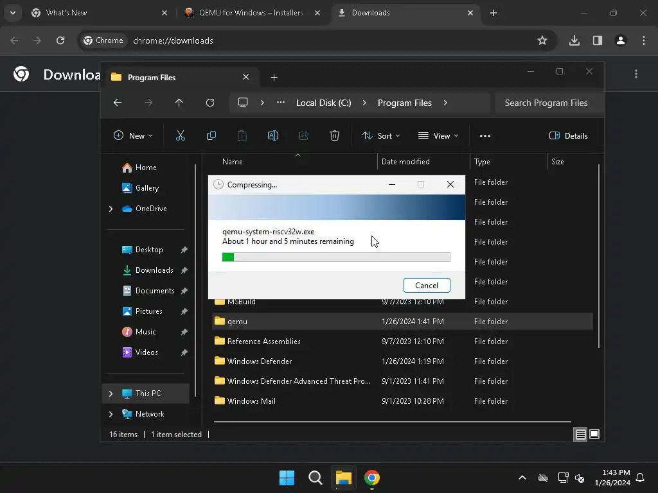Click the Share icon in File Explorer toolbar
The width and height of the screenshot is (658, 493).
tap(304, 135)
